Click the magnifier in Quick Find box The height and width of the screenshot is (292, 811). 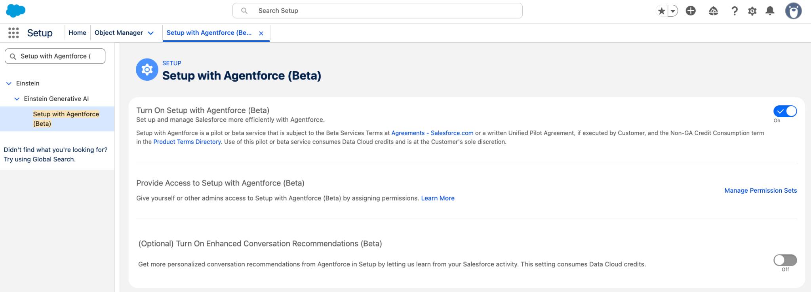coord(13,57)
